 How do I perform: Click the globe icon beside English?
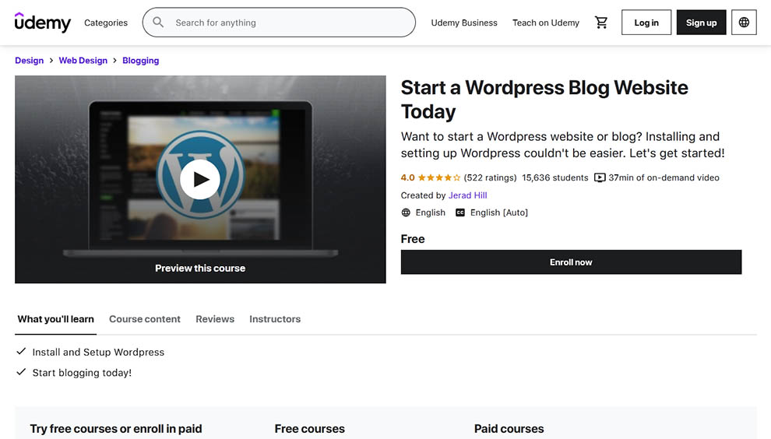(406, 212)
